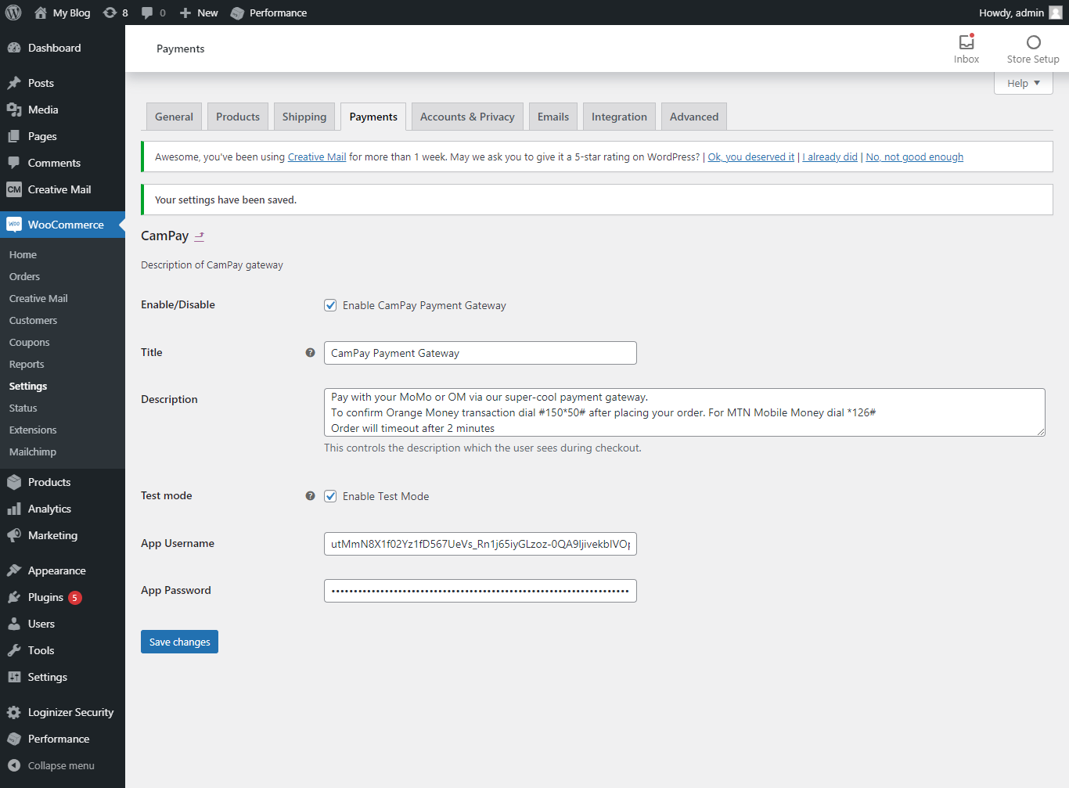1069x788 pixels.
Task: Expand the Help dropdown
Action: tap(1024, 83)
